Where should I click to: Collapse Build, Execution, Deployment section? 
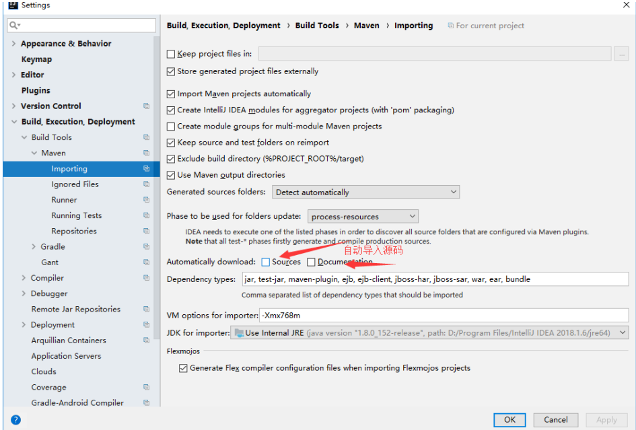[x=14, y=122]
